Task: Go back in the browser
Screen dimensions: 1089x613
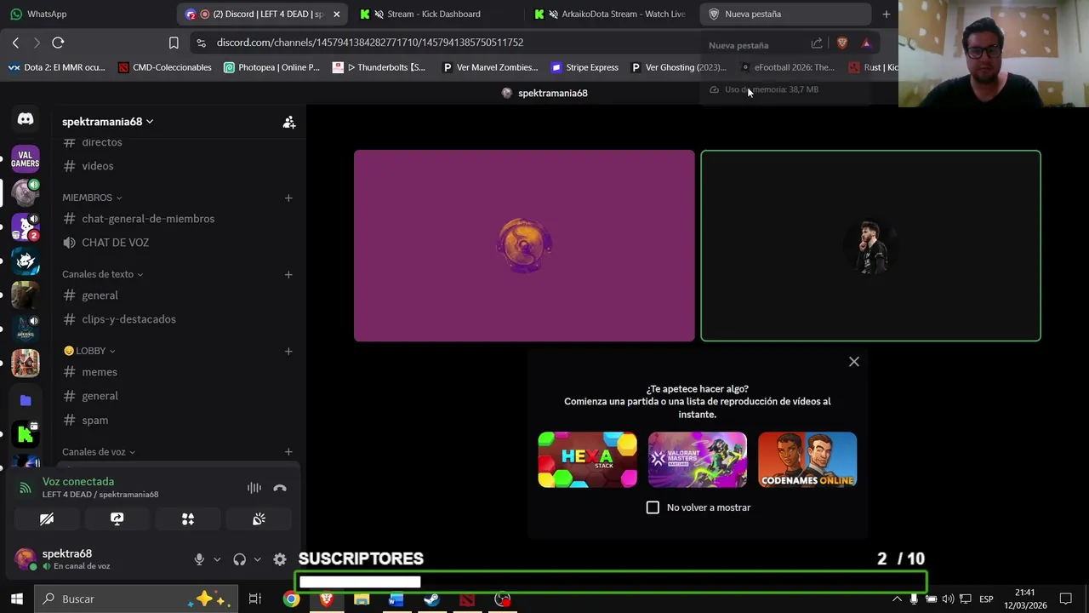Action: tap(15, 43)
